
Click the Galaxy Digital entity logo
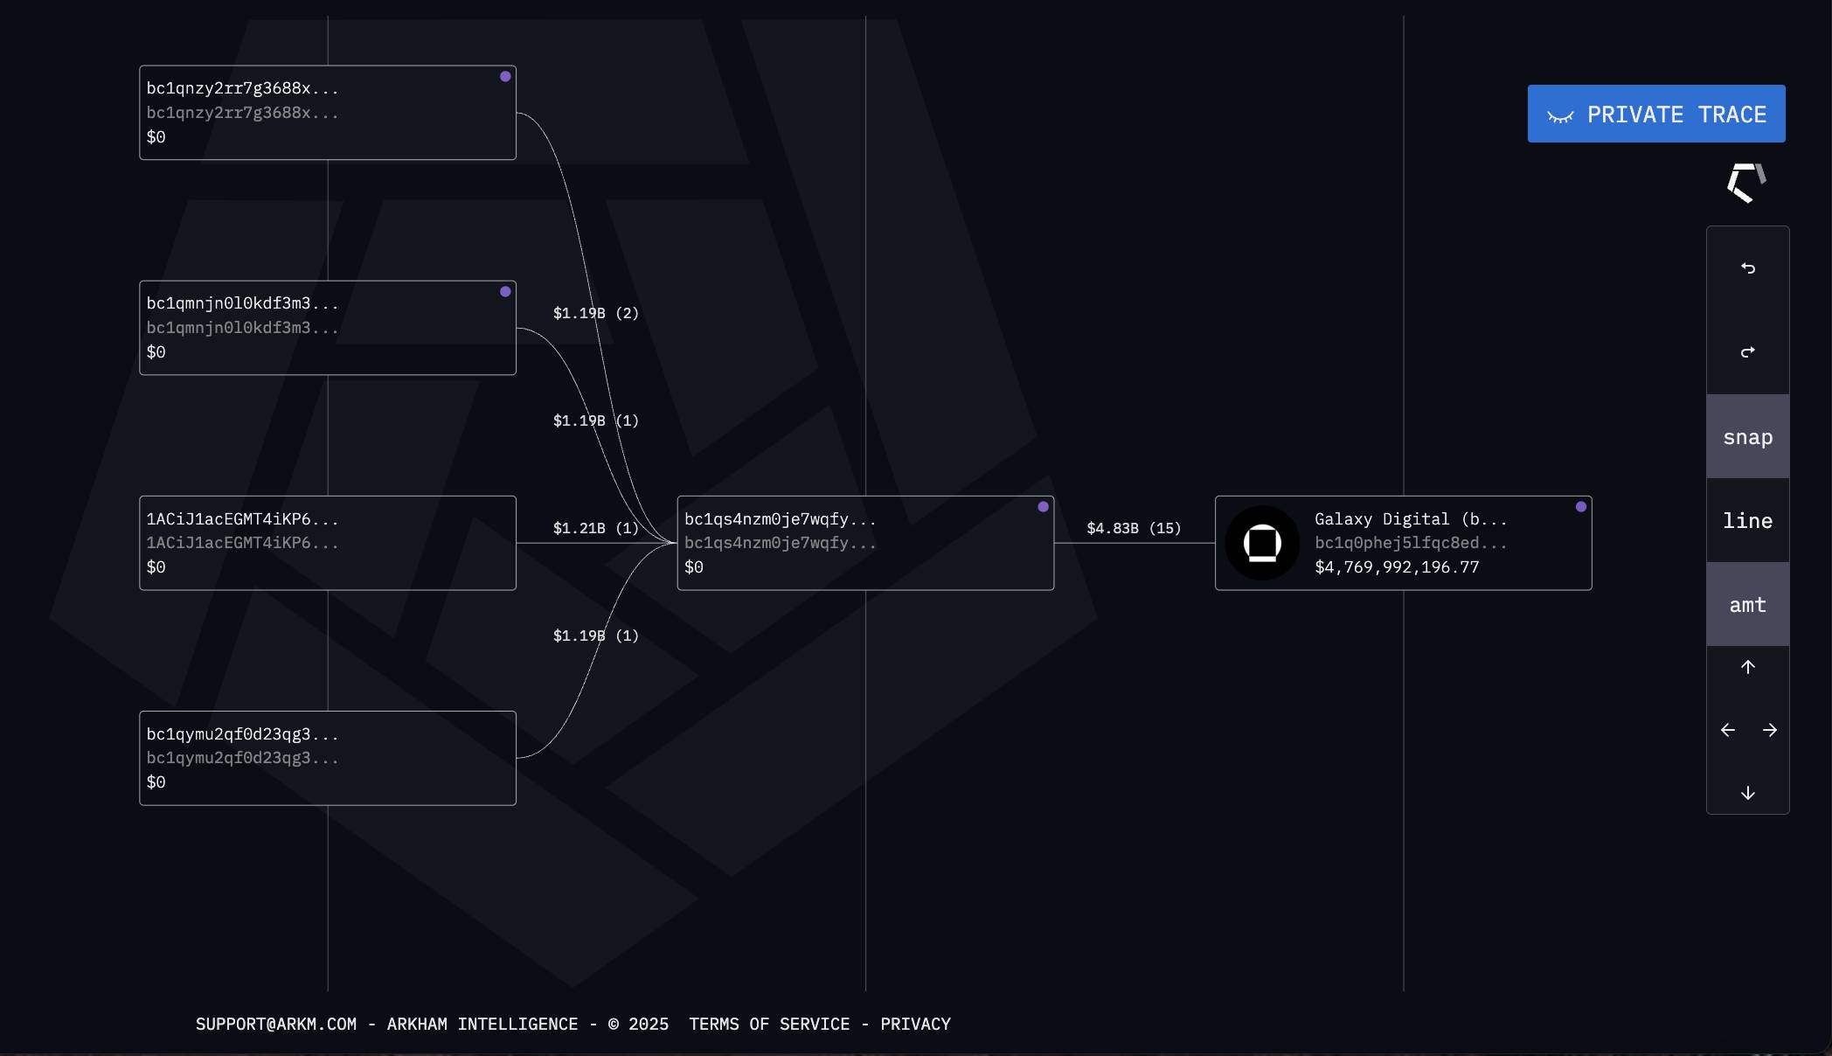[1262, 543]
